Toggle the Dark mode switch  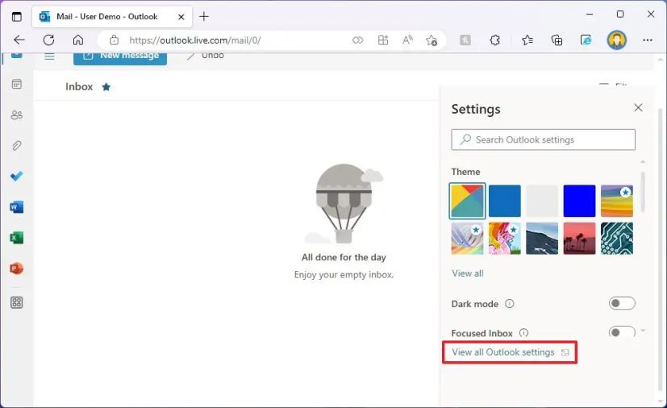pyautogui.click(x=622, y=303)
